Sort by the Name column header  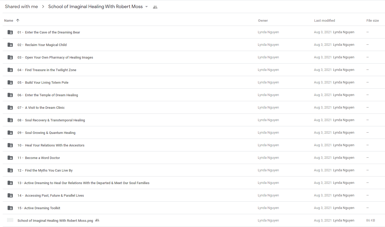[9, 20]
